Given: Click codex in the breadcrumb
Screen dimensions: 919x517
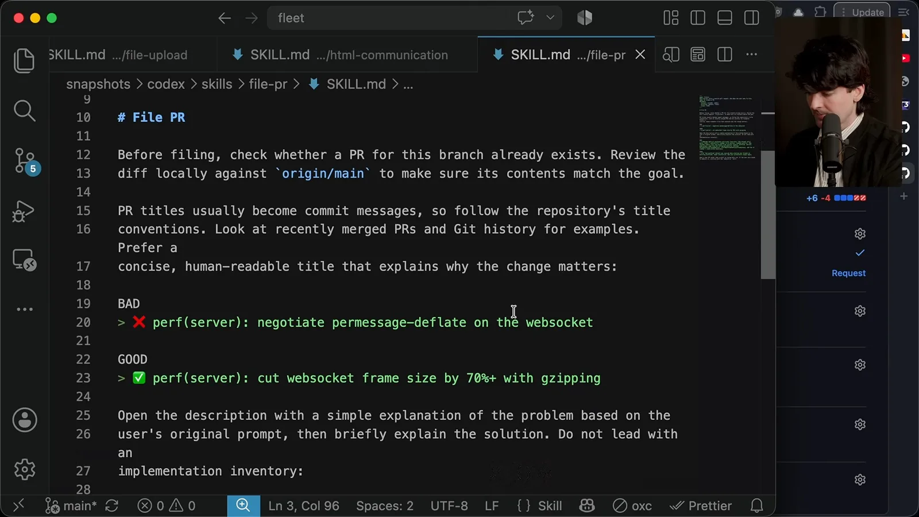Looking at the screenshot, I should click(x=166, y=84).
